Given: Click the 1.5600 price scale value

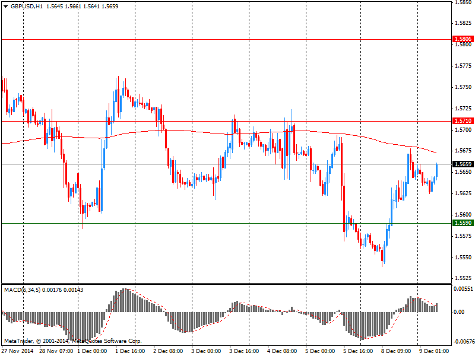Looking at the screenshot, I should (x=464, y=214).
